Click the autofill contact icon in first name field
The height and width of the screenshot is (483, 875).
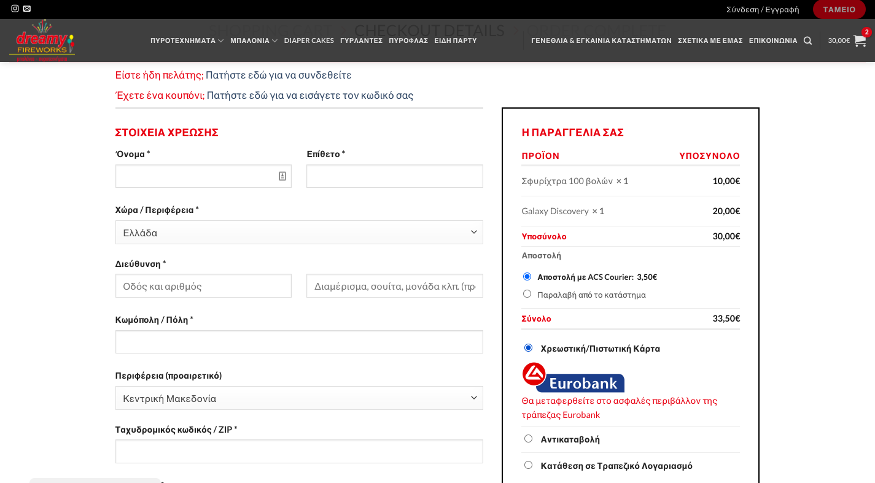click(x=282, y=176)
